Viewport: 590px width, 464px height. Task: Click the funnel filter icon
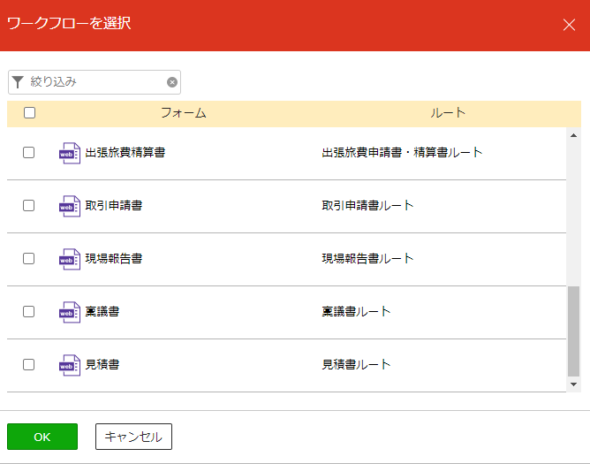coord(18,81)
